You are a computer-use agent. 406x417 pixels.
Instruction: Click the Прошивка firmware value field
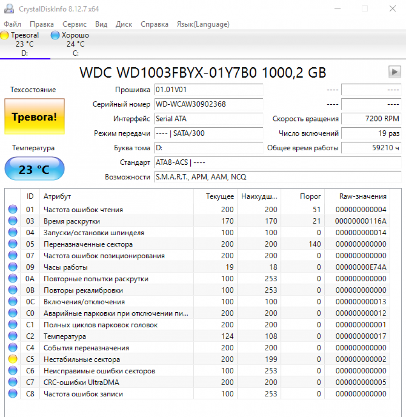pos(208,90)
